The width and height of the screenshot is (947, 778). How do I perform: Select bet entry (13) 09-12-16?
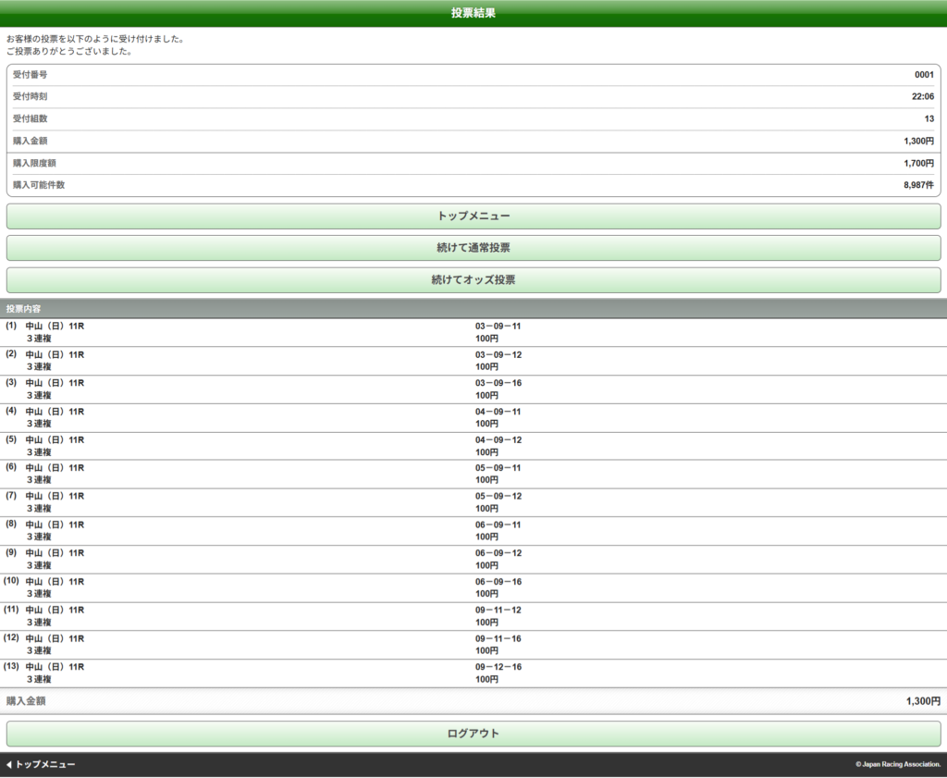click(473, 673)
